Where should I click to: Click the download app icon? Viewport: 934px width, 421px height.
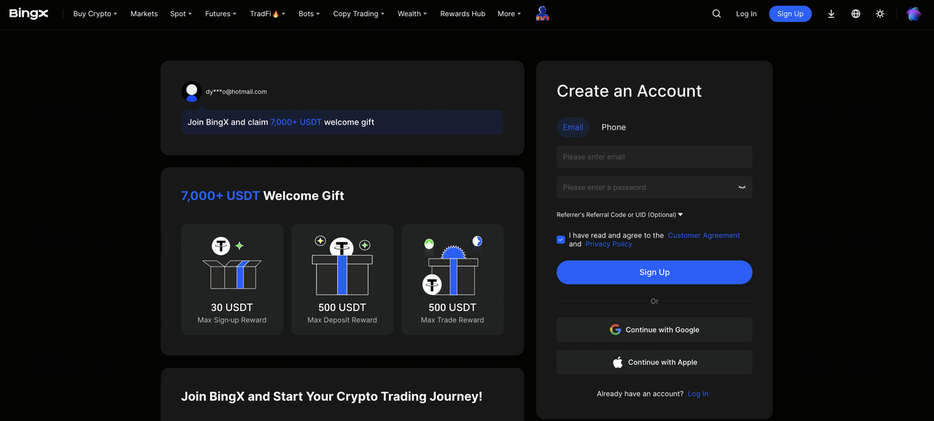[831, 14]
